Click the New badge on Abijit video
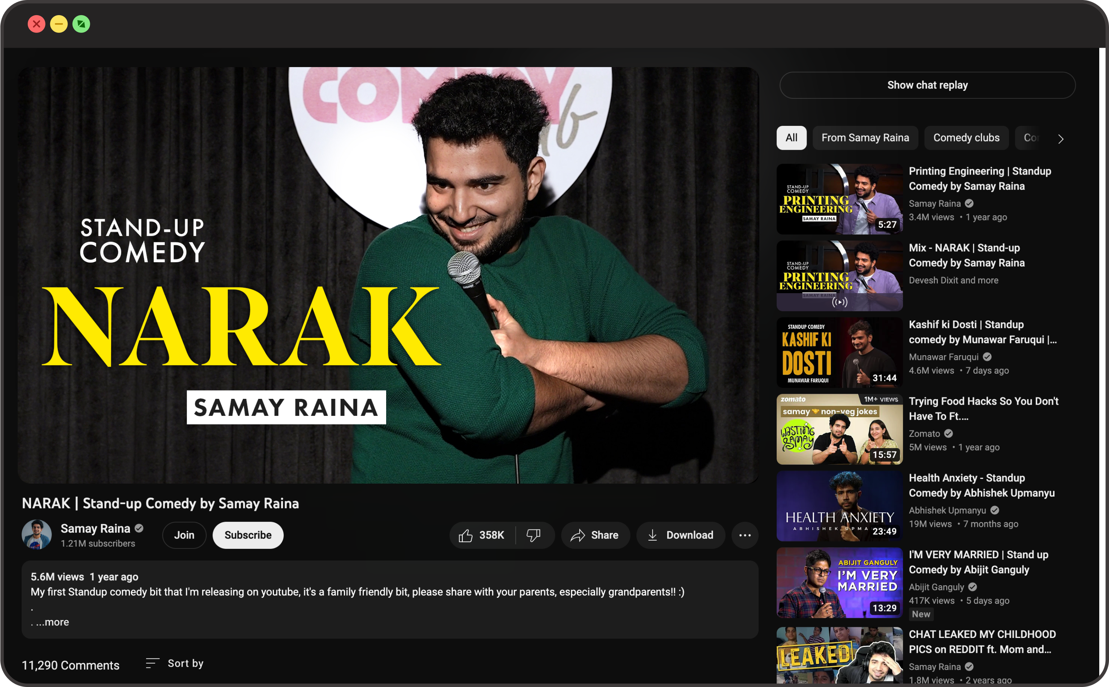 pos(921,614)
